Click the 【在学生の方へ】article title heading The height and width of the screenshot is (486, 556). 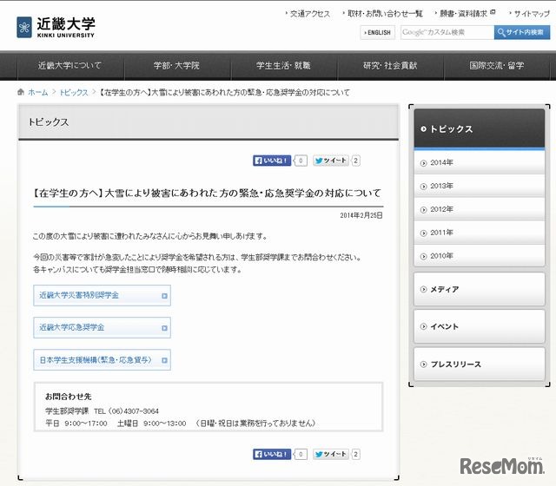coord(207,193)
